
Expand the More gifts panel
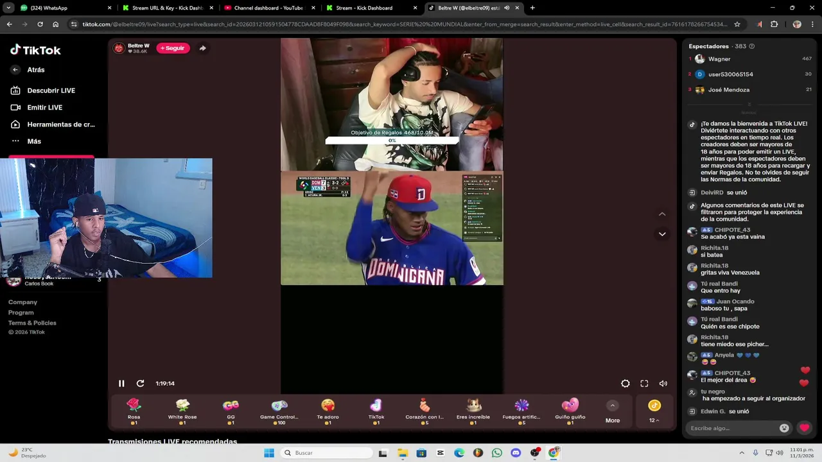613,413
